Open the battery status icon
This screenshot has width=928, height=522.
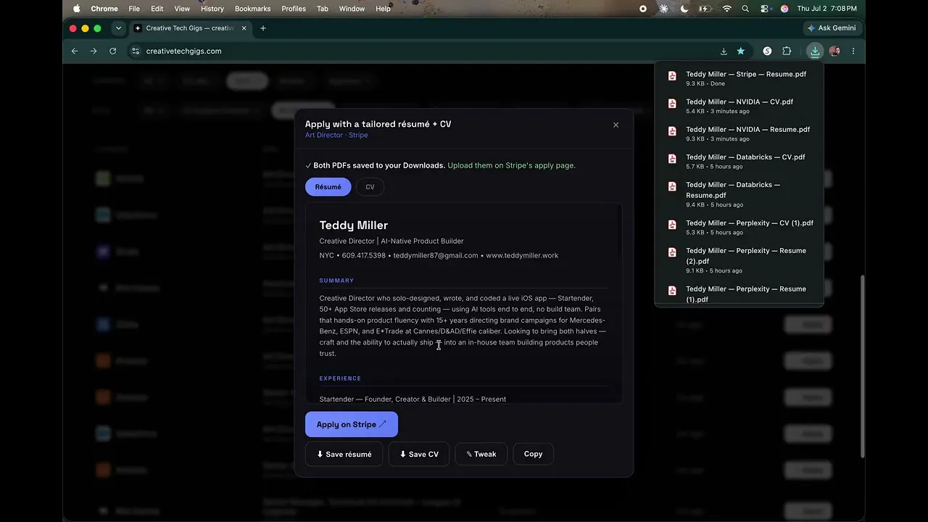(705, 9)
